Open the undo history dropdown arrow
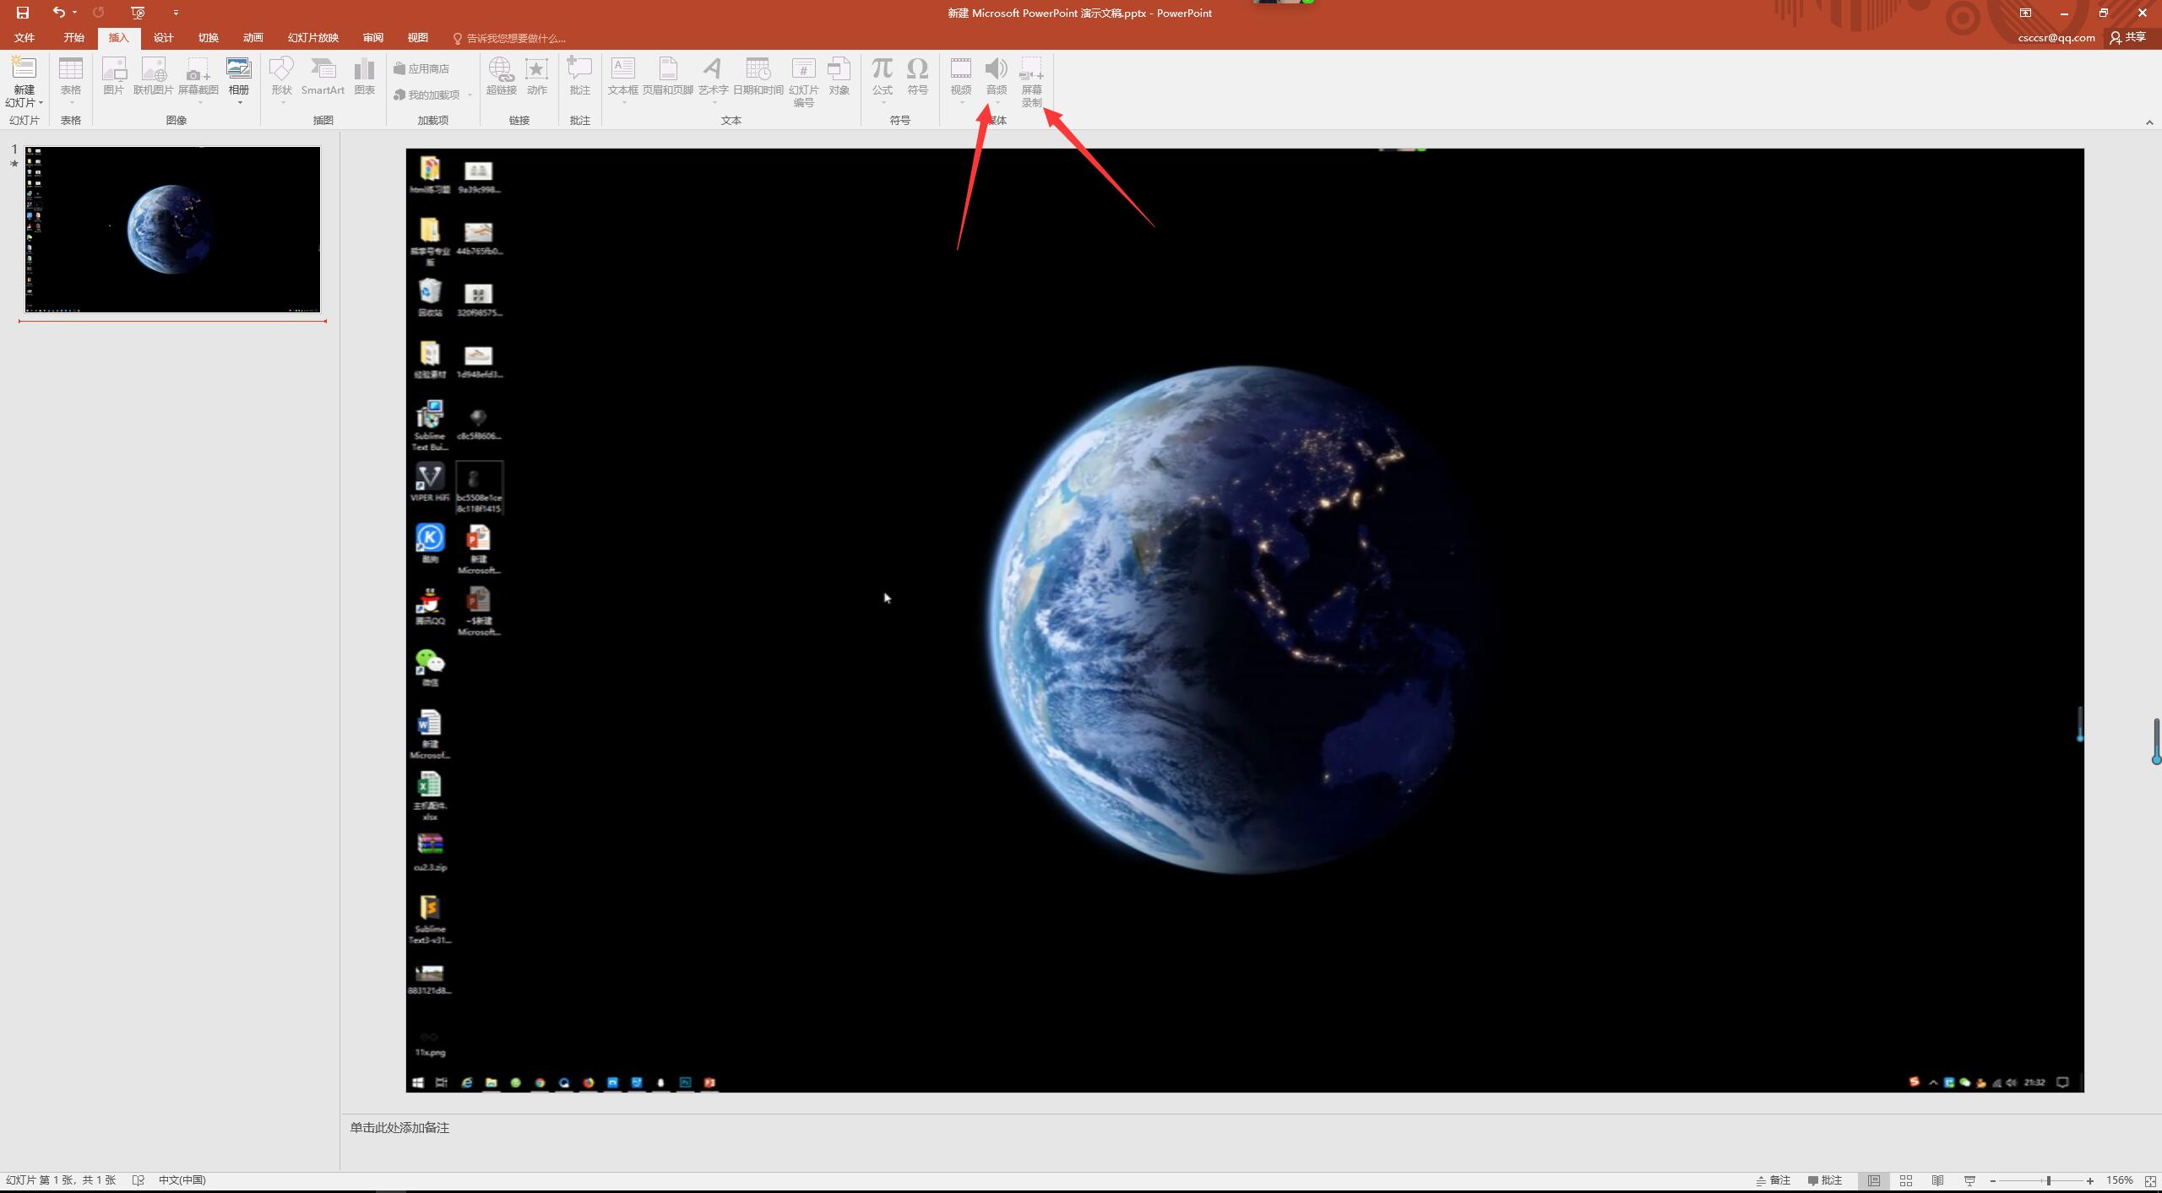The image size is (2162, 1193). [x=74, y=13]
